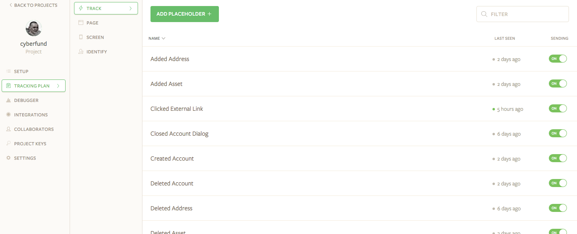Click the Add Placeholder button
Screen dimensions: 577x234
185,14
